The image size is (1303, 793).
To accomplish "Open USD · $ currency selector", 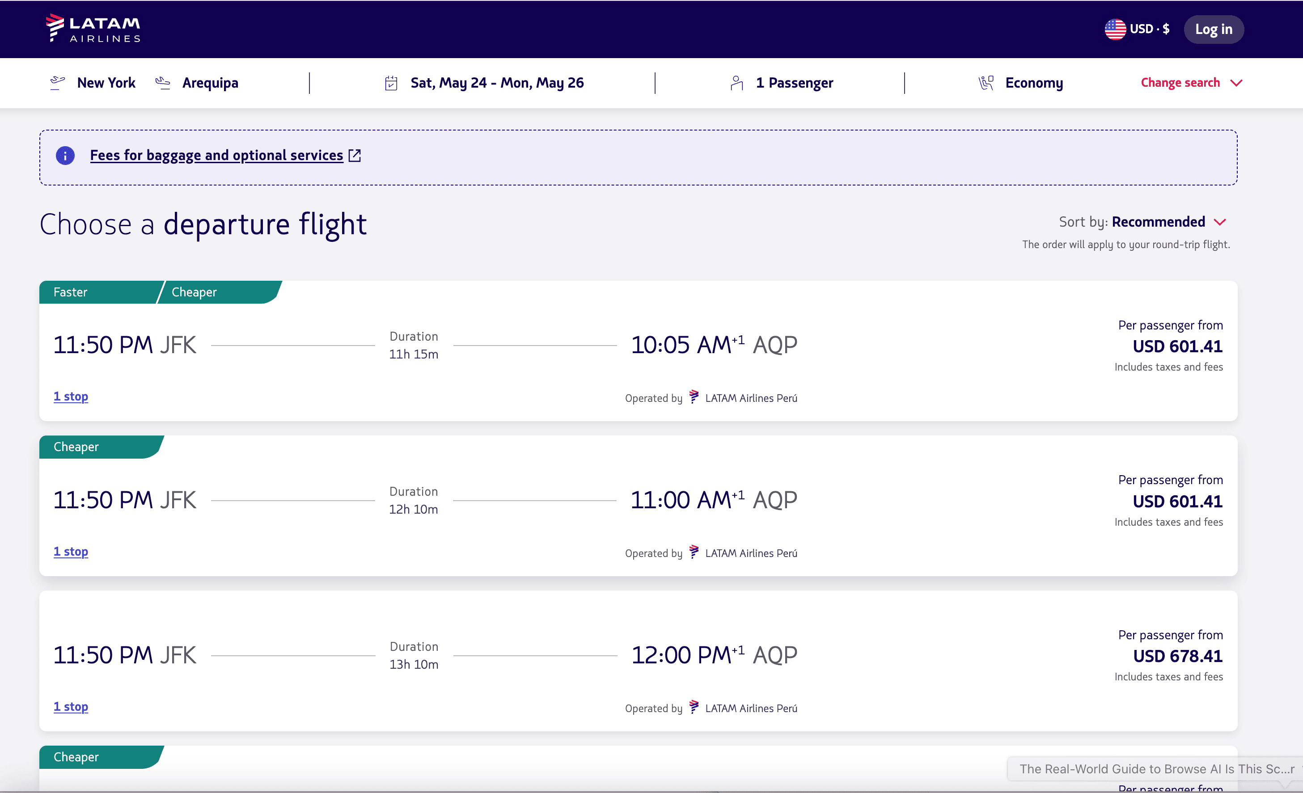I will [x=1137, y=29].
